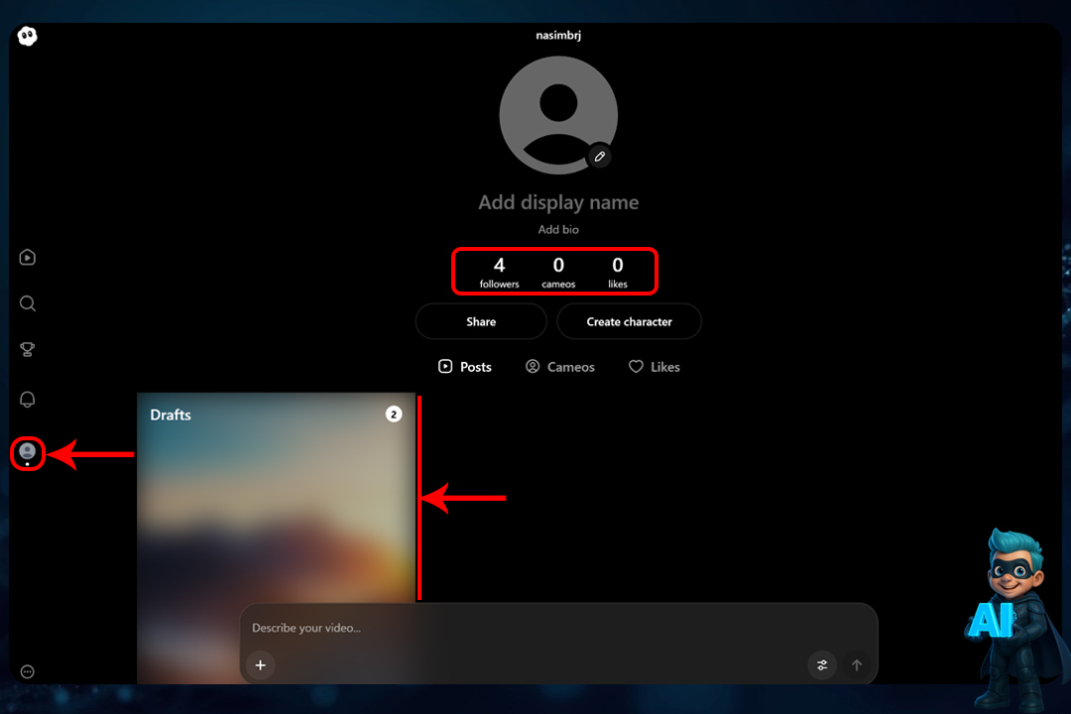This screenshot has height=714, width=1071.
Task: Submit prompt with the up arrow icon
Action: (857, 665)
